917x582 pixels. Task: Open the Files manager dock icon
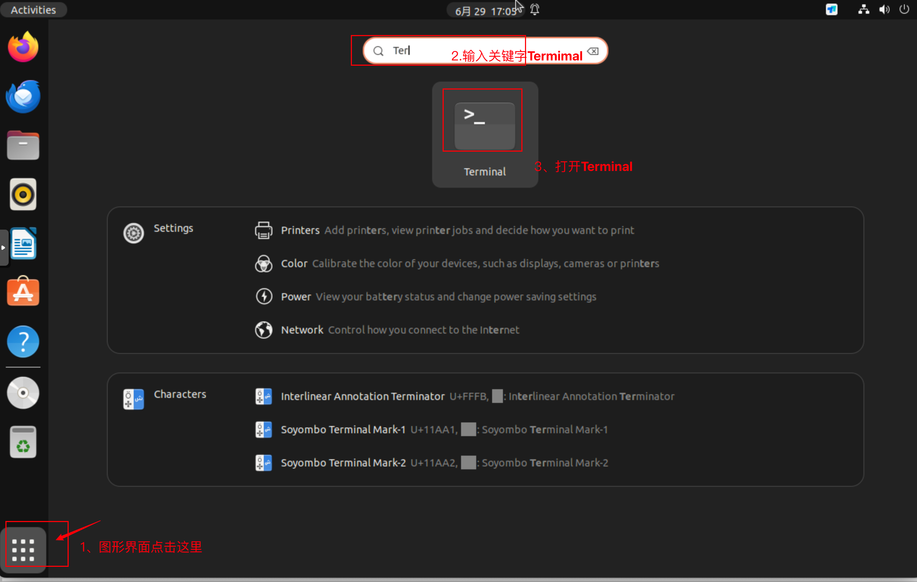click(23, 145)
